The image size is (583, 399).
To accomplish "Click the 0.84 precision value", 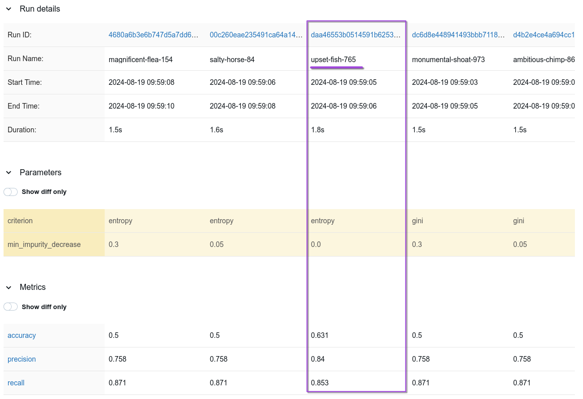I will tap(318, 359).
